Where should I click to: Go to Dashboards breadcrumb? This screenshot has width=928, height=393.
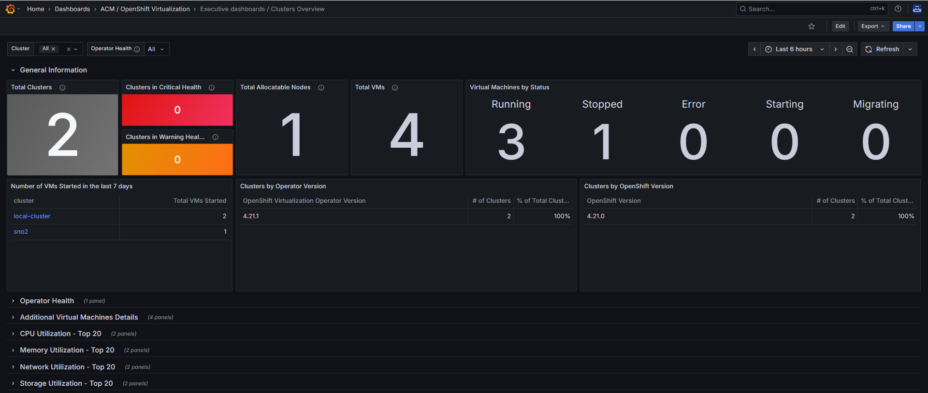pos(72,9)
